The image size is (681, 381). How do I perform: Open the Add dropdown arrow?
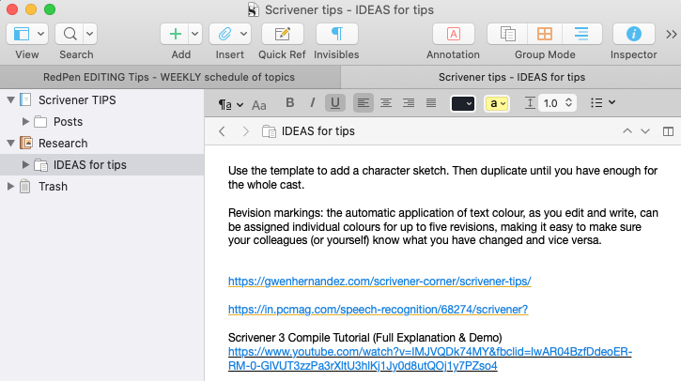(x=195, y=34)
